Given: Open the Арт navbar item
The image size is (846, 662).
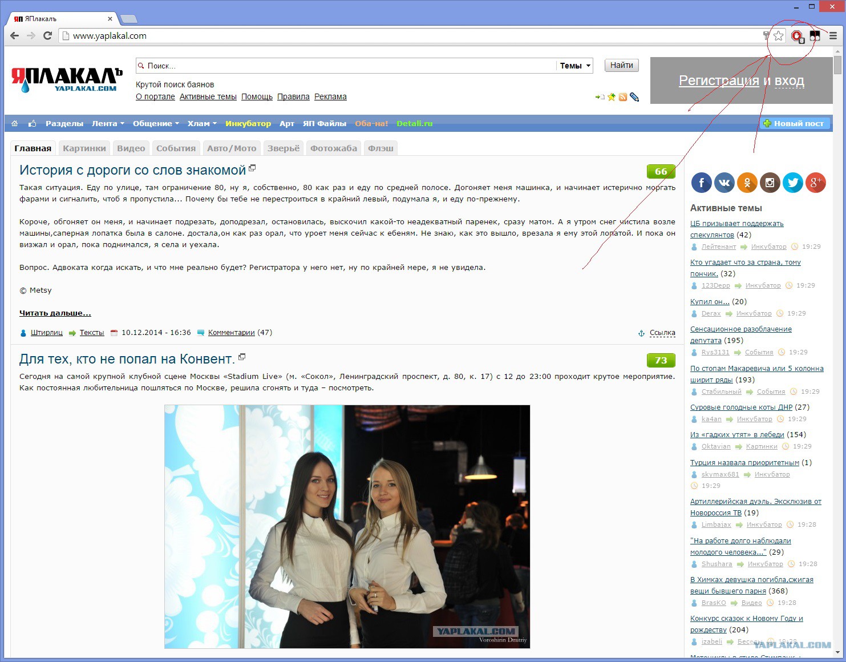Looking at the screenshot, I should 287,123.
